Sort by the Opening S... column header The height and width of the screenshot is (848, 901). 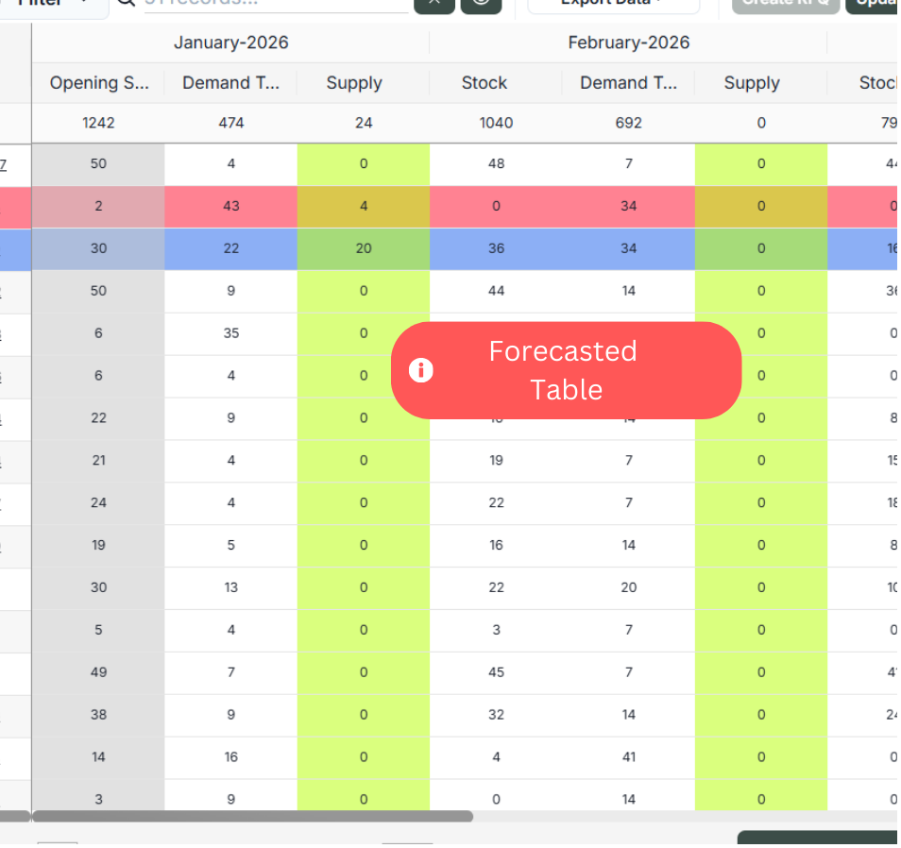(98, 83)
